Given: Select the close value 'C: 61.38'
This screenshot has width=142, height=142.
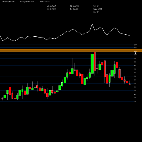Looking at the screenshot, I should (x=51, y=9).
